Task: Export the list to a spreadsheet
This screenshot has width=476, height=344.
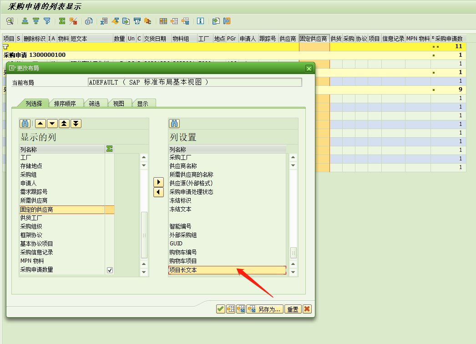Action: [x=104, y=21]
